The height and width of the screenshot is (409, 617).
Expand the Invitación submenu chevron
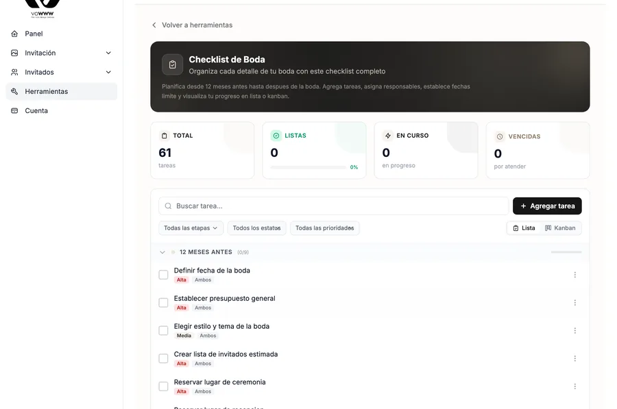tap(108, 53)
